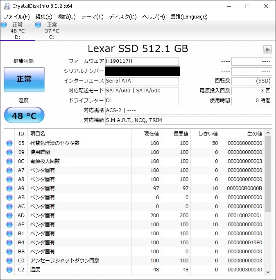This screenshot has width=276, height=280.
Task: Click the Lexar SSD 512.1 GB title
Action: (x=138, y=48)
